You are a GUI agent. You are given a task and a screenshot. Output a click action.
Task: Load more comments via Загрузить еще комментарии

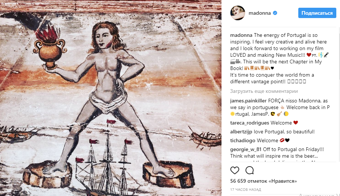pyautogui.click(x=264, y=91)
